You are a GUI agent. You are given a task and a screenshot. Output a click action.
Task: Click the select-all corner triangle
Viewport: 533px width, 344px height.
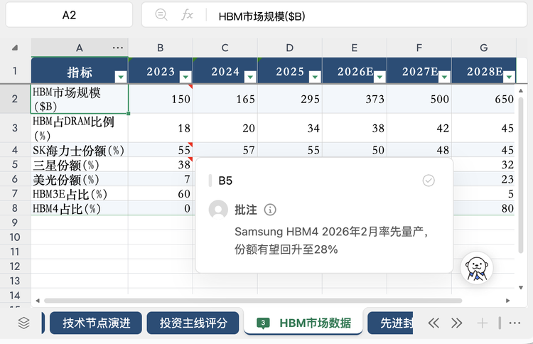point(15,48)
